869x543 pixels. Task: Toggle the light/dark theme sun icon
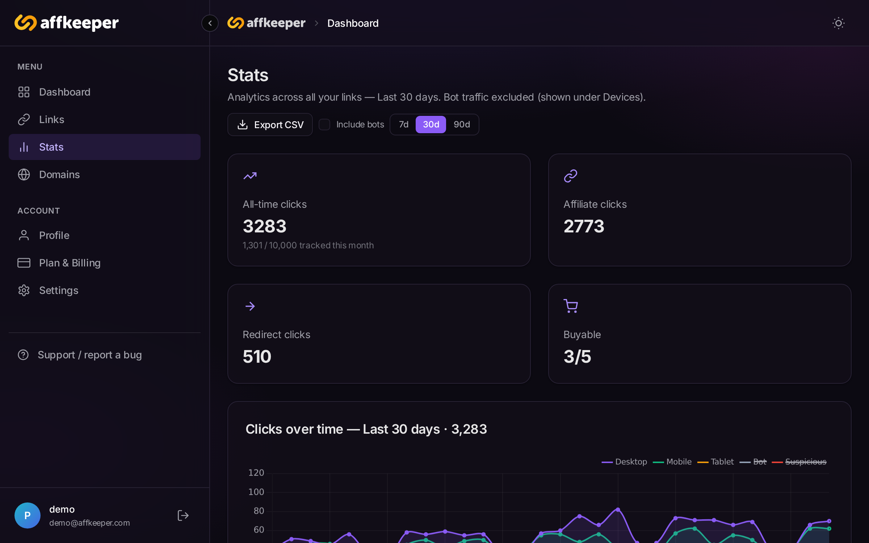click(x=838, y=23)
